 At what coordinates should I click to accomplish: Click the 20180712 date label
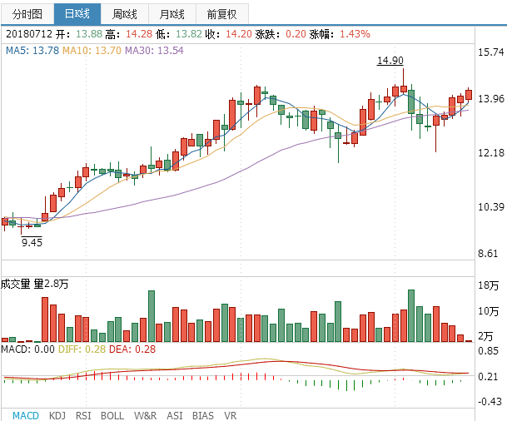point(29,34)
